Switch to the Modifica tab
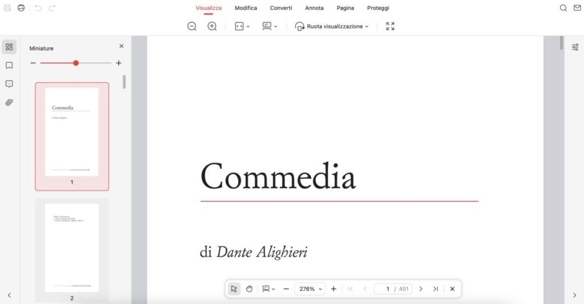The height and width of the screenshot is (304, 584). (x=246, y=8)
